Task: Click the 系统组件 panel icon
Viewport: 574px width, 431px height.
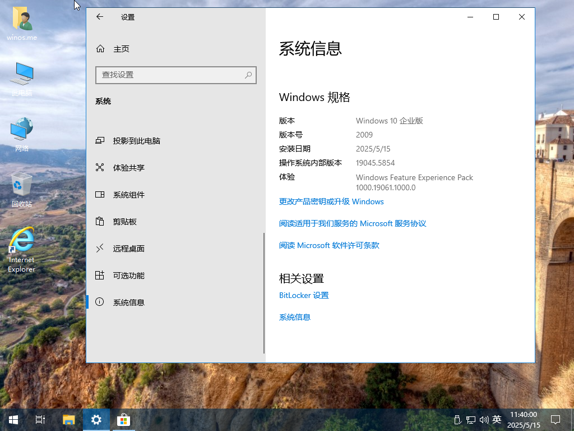Action: click(100, 195)
